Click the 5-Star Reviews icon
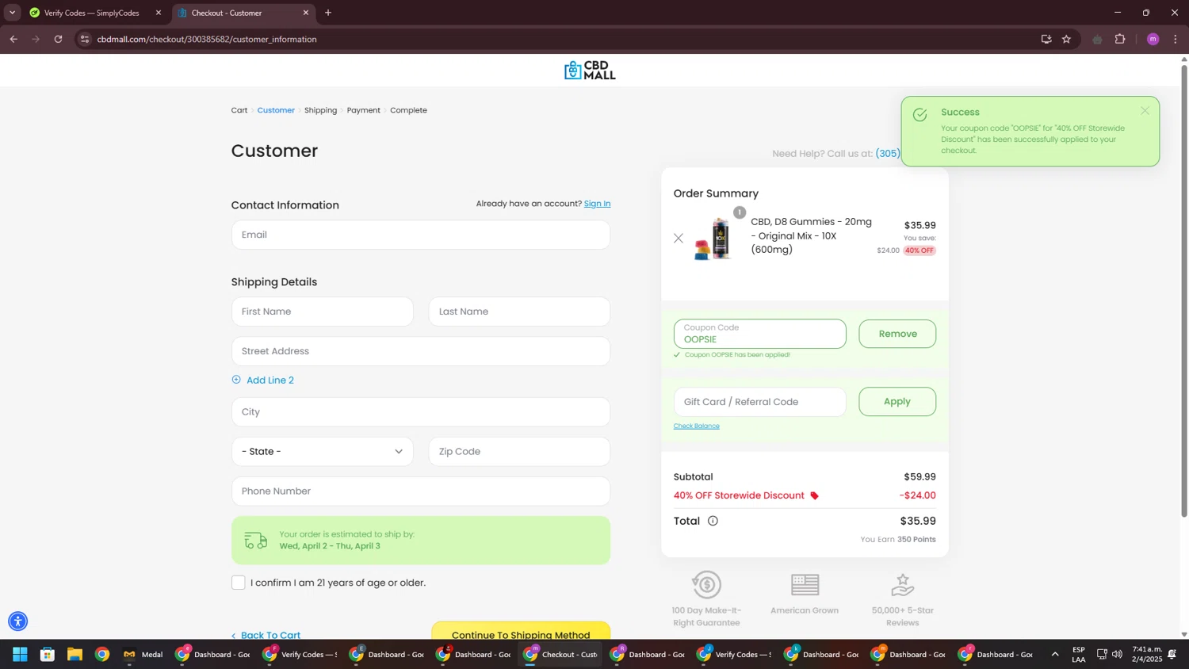The width and height of the screenshot is (1189, 669). 903,585
